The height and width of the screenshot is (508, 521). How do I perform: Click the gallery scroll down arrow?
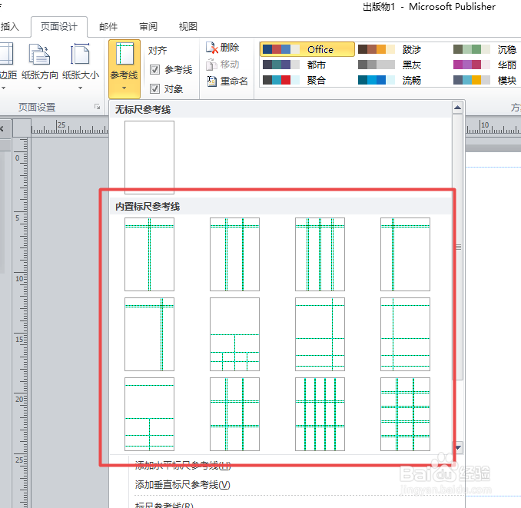pos(457,447)
